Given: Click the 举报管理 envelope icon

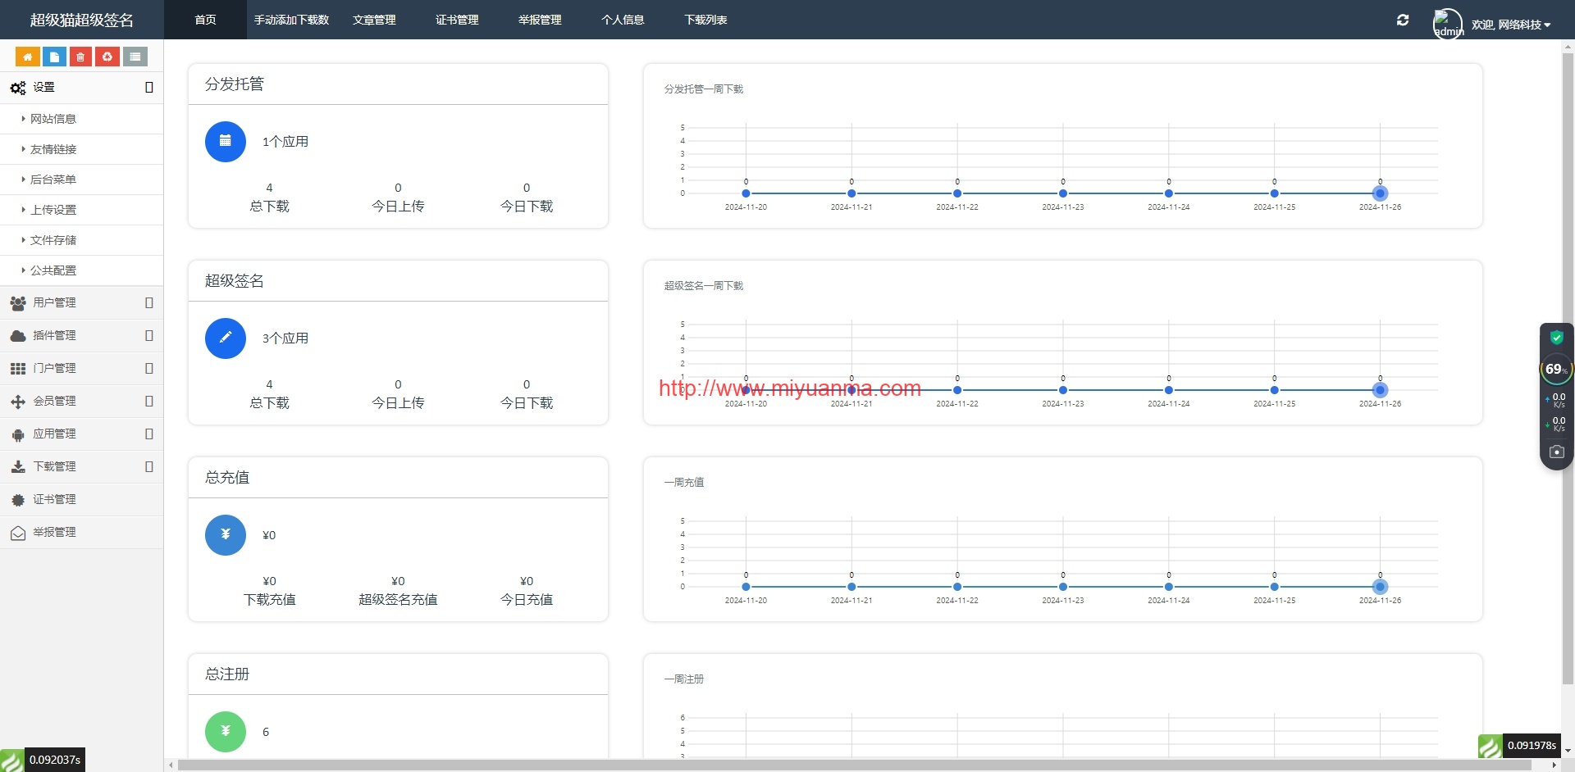Looking at the screenshot, I should pyautogui.click(x=18, y=533).
